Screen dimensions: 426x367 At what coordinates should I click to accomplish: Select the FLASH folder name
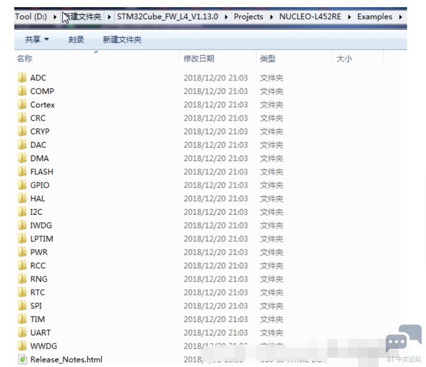click(x=41, y=172)
